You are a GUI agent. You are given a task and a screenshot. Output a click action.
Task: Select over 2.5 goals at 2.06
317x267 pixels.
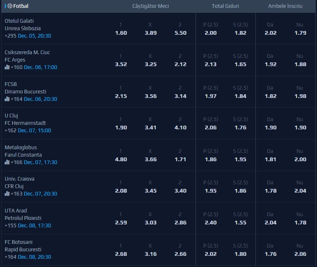point(211,128)
